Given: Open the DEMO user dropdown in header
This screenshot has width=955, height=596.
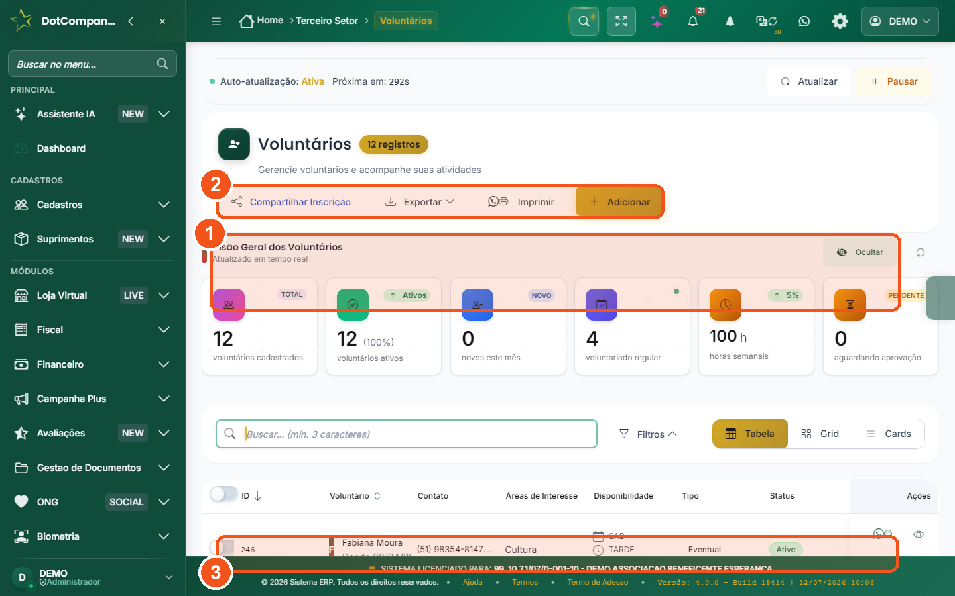Looking at the screenshot, I should click(900, 21).
